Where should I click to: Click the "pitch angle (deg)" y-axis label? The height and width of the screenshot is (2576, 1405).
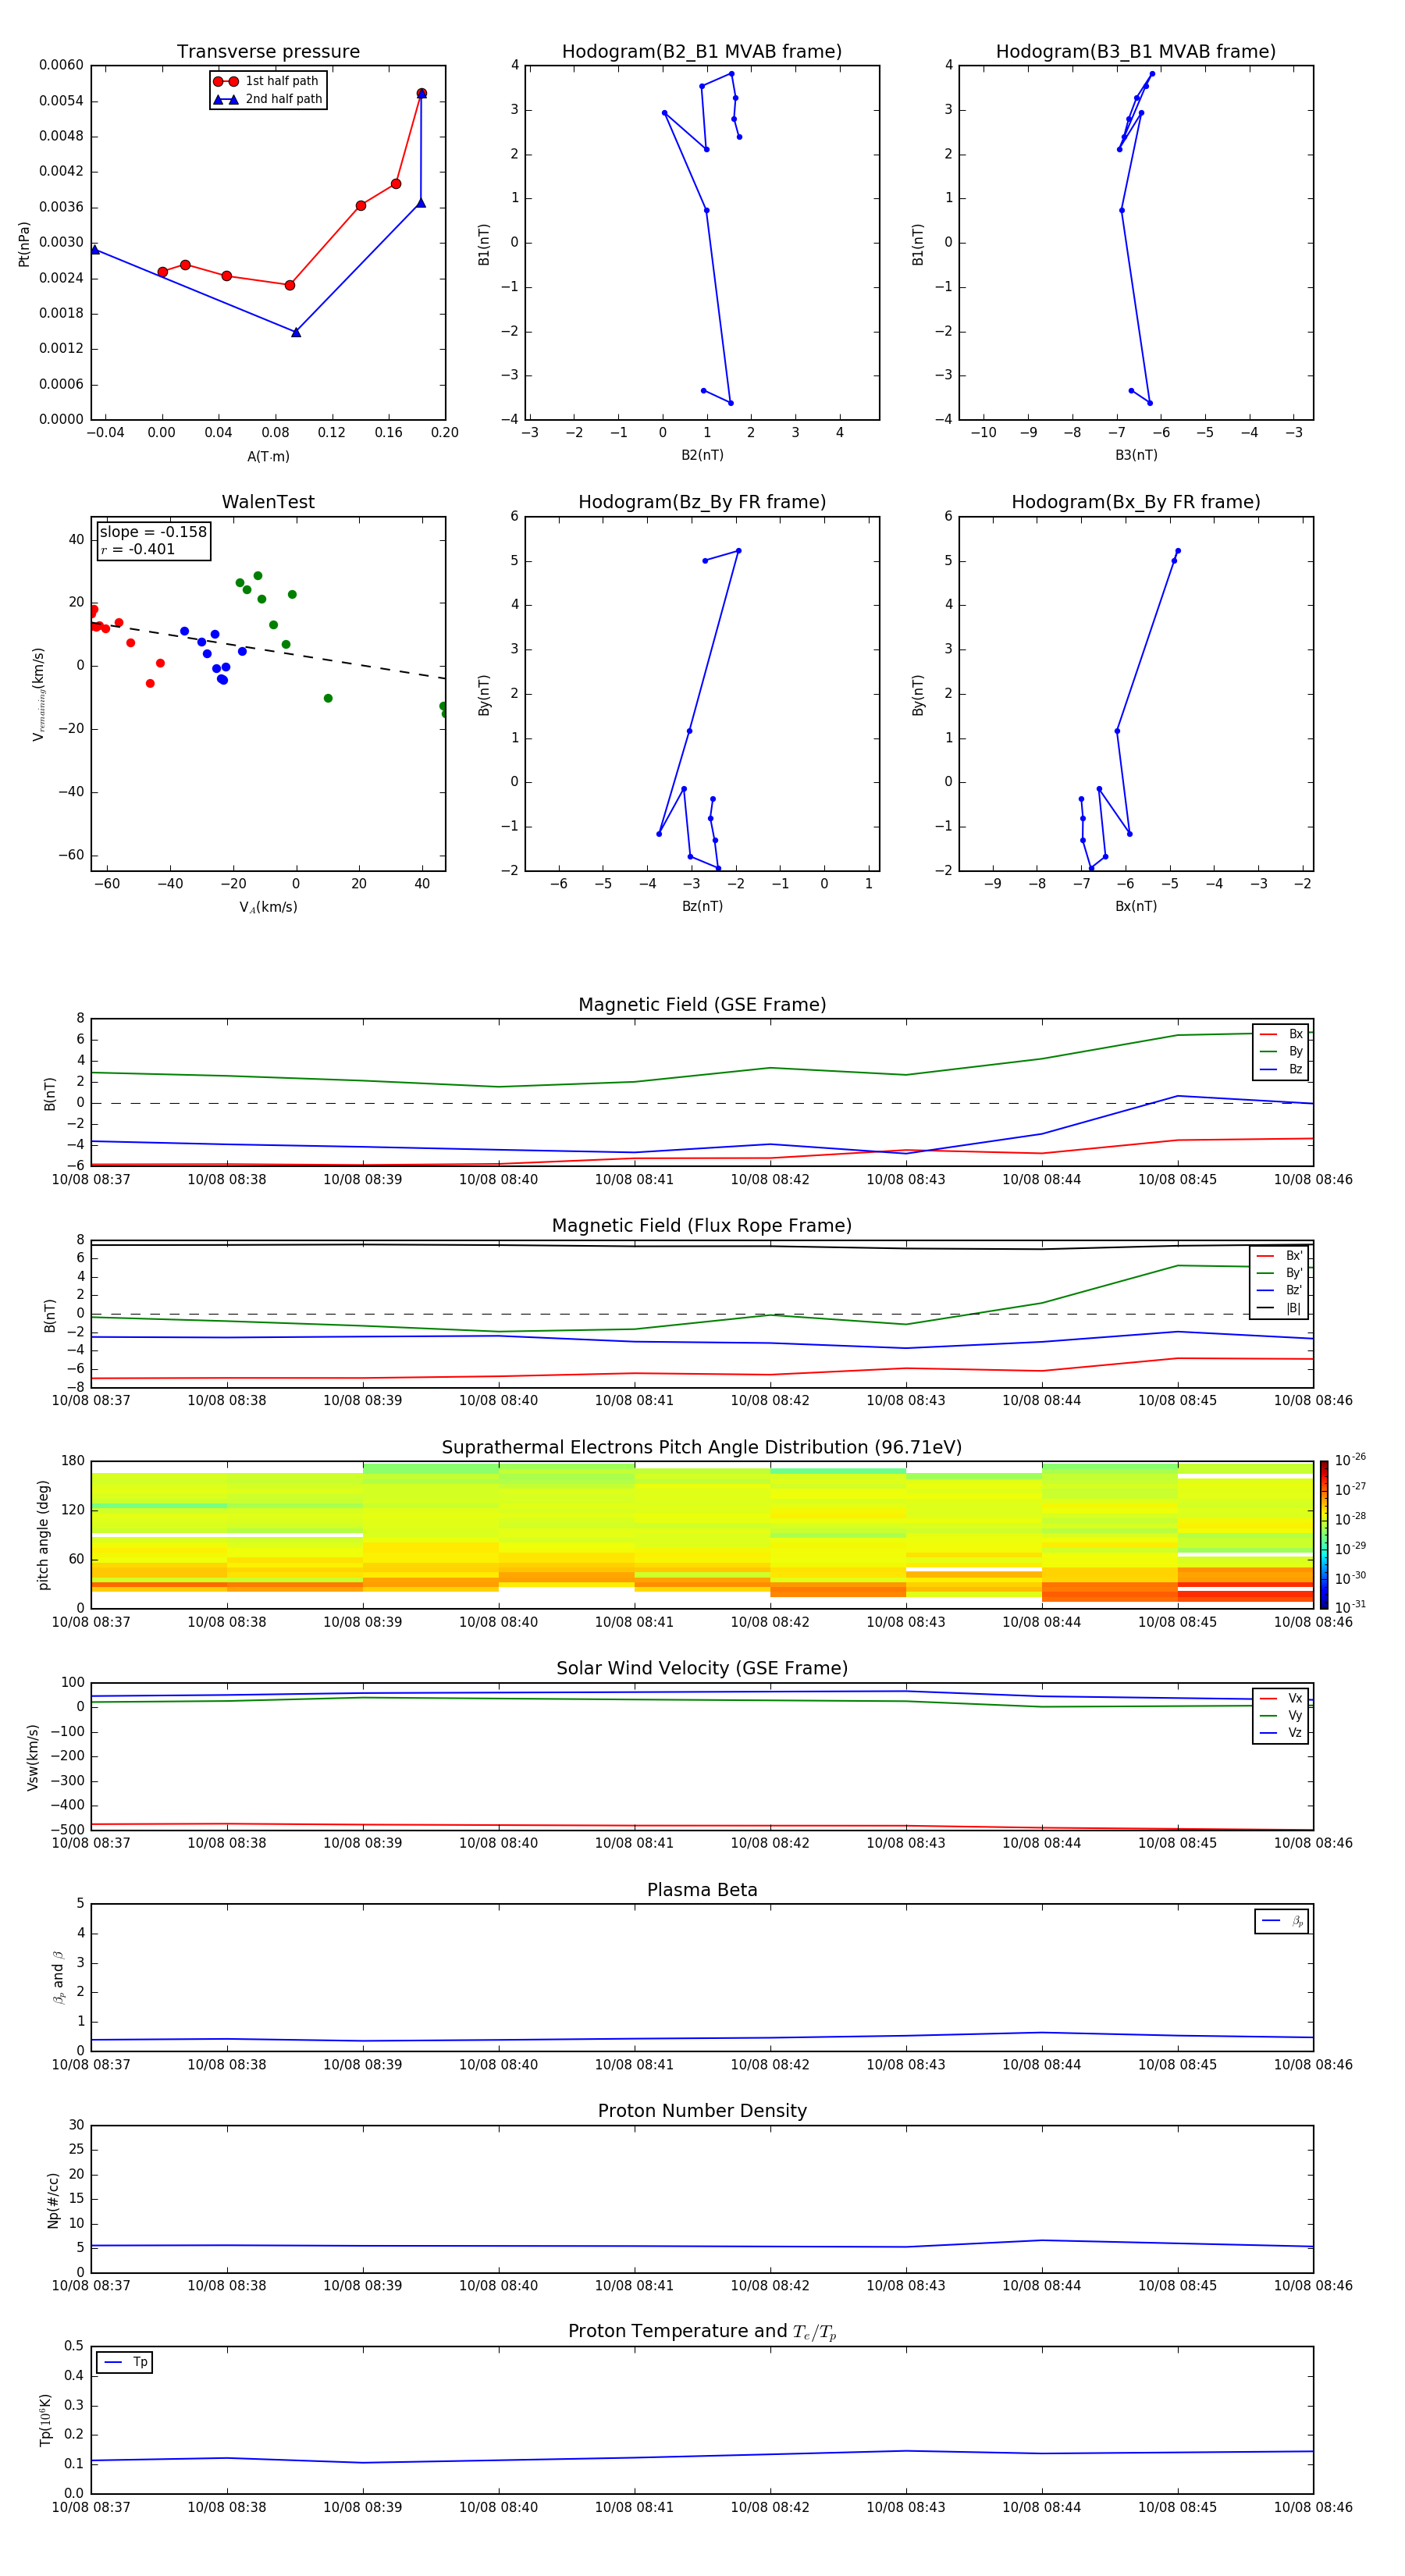tap(43, 1535)
